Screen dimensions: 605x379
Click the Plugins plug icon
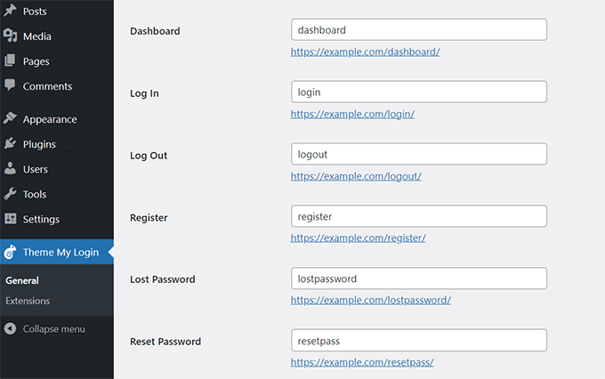(10, 143)
